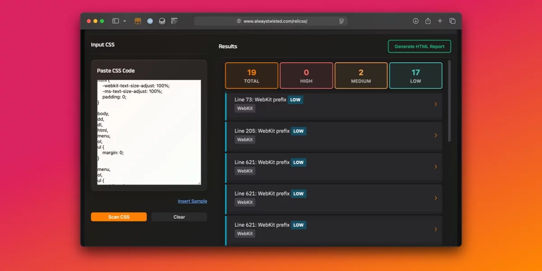Clear the CSS input with the Clear button

(179, 217)
